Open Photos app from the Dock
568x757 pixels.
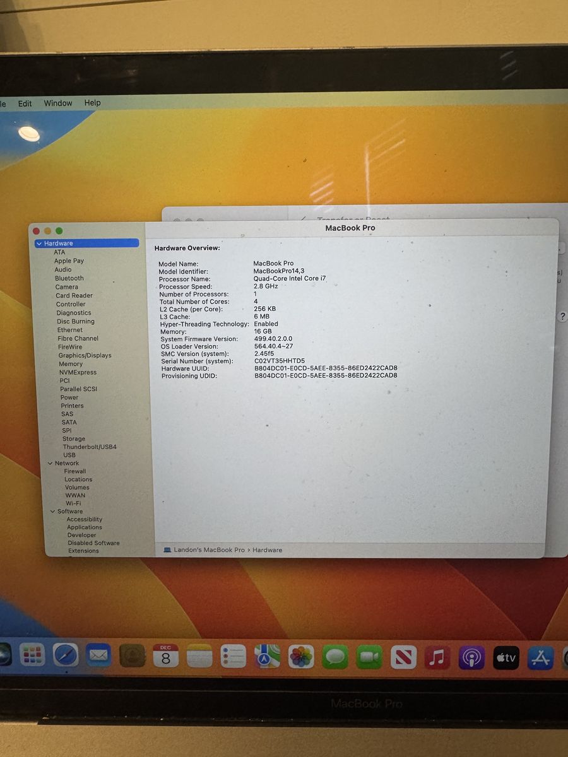(x=301, y=657)
